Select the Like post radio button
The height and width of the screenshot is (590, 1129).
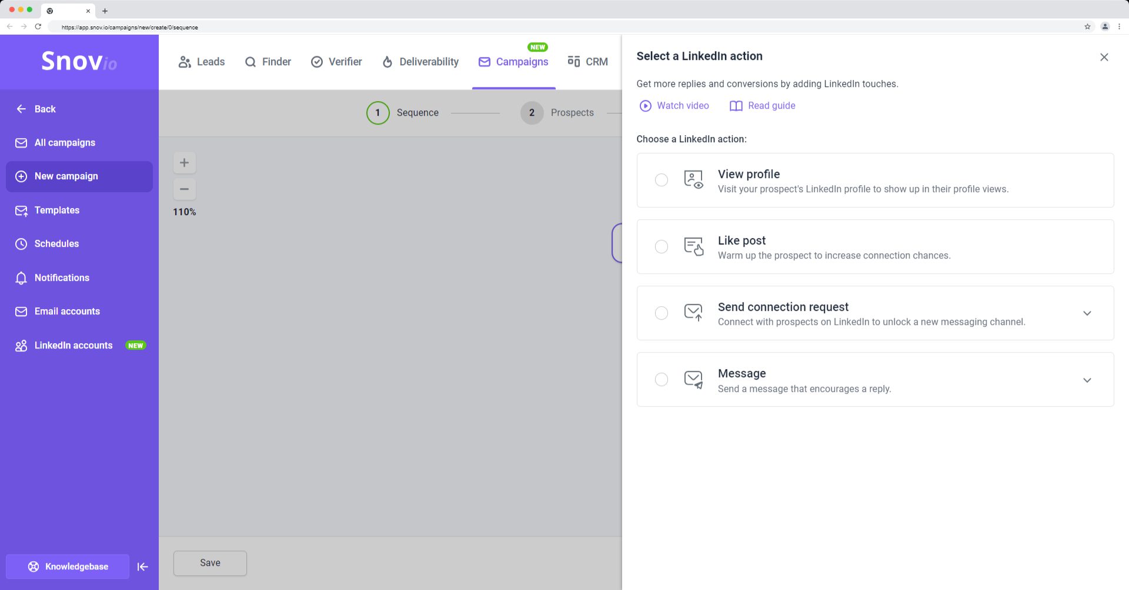[x=661, y=246]
